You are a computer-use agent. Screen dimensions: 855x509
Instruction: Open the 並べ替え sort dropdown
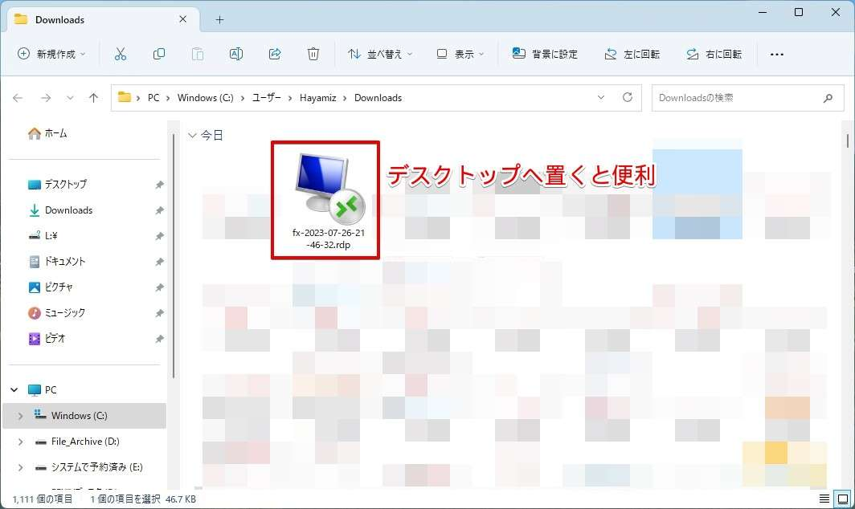click(380, 54)
